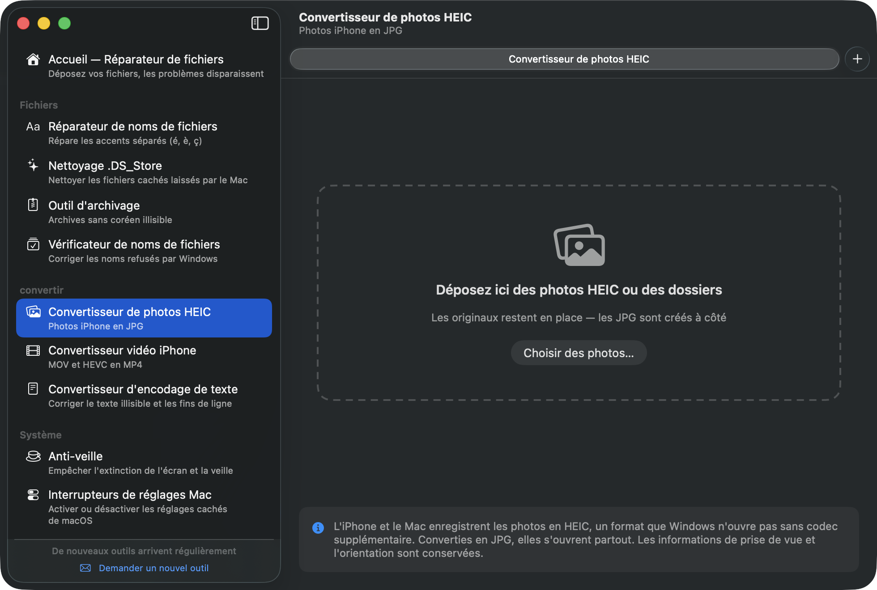The height and width of the screenshot is (590, 877).
Task: Click the envelope icon near Demander un nouvel outil
Action: coord(85,568)
